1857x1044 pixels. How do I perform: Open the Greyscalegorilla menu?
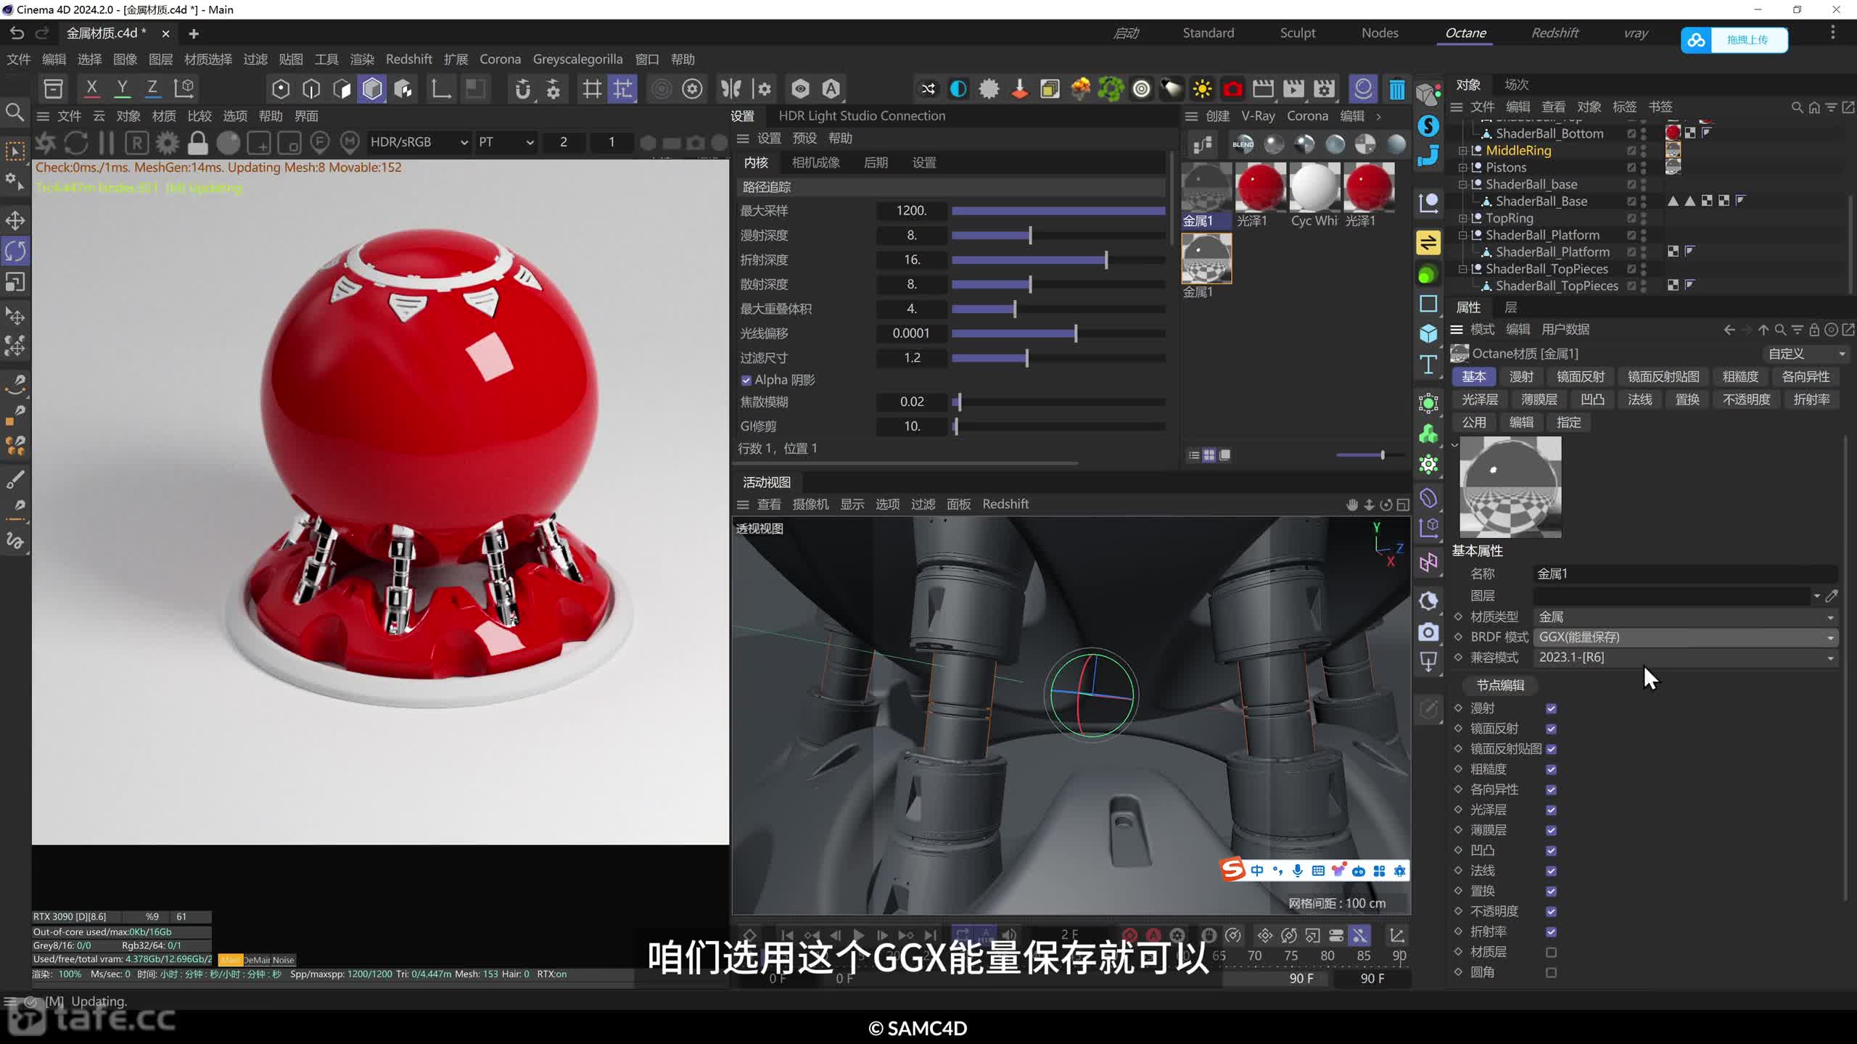(x=577, y=59)
